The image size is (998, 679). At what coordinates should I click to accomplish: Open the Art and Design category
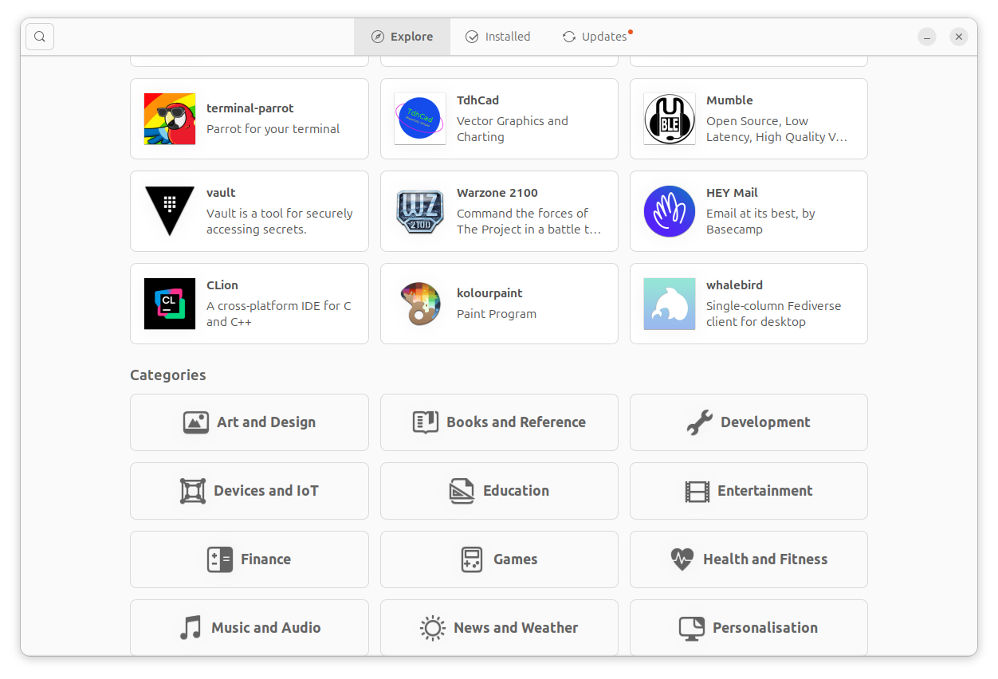point(249,422)
